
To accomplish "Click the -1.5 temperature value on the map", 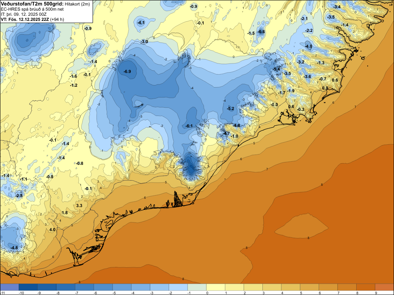I will coord(251,33).
